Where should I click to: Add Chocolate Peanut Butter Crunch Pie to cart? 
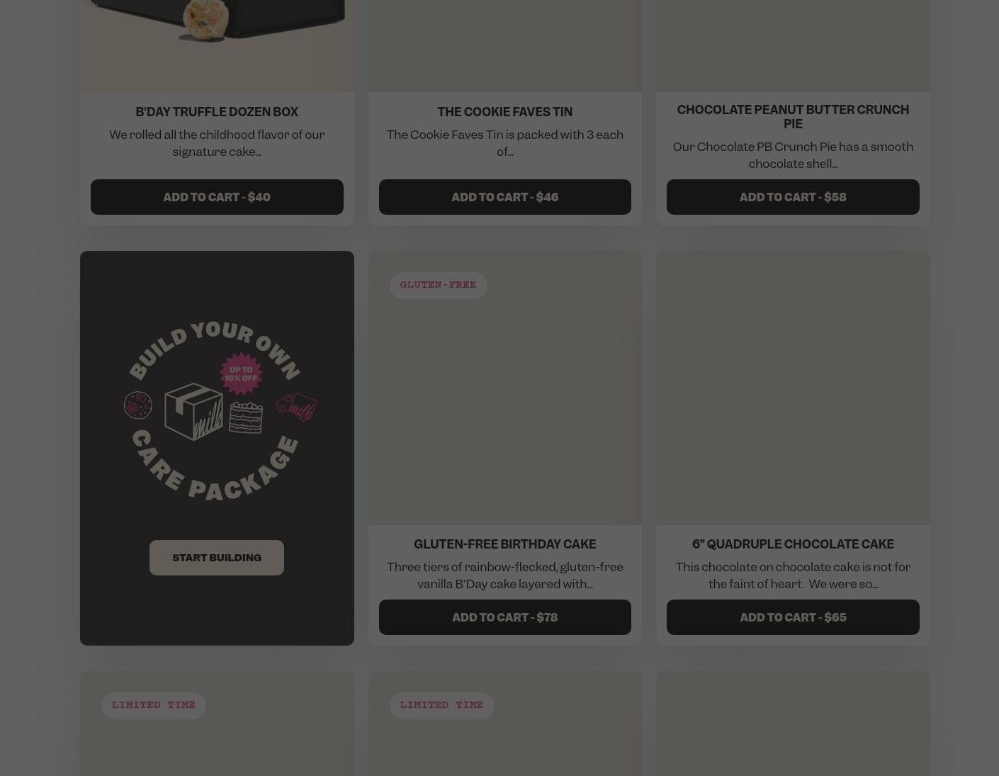click(793, 197)
